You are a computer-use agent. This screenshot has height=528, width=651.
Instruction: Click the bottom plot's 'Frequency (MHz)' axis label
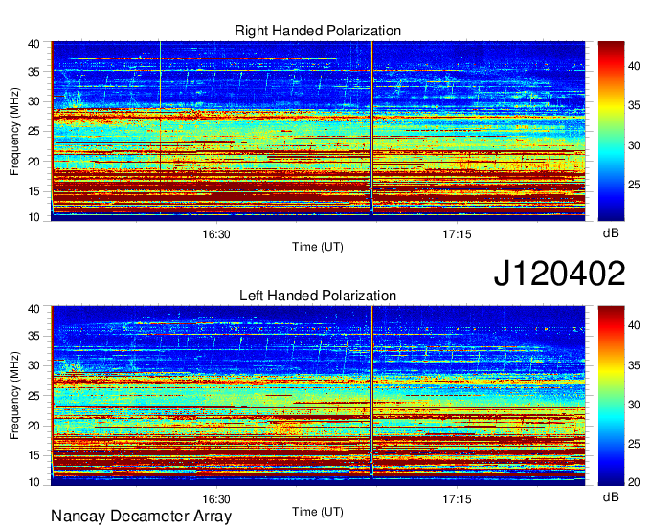coord(14,396)
